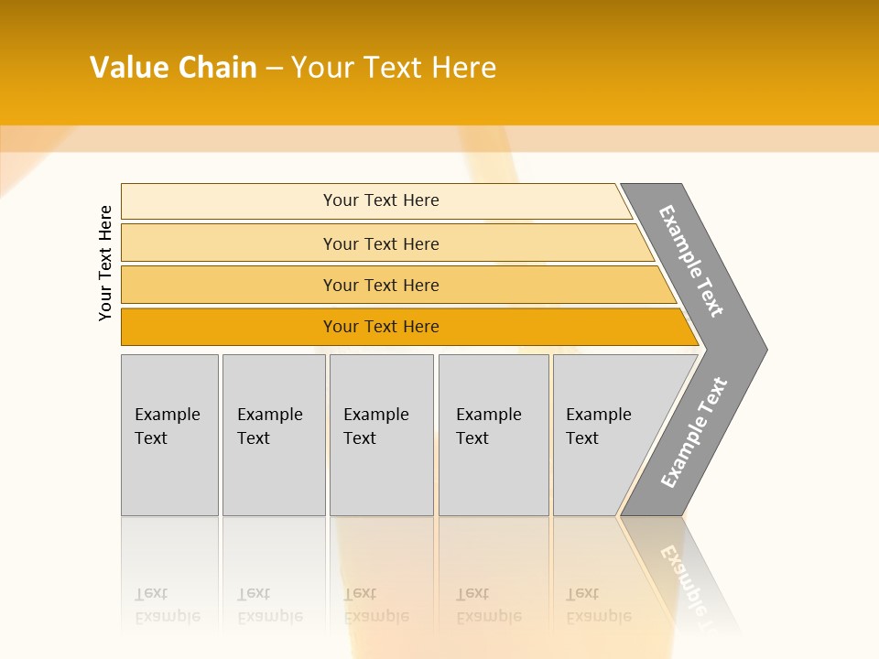Select the darkest orange "Your Text Here" bar
The width and height of the screenshot is (879, 659).
point(380,327)
